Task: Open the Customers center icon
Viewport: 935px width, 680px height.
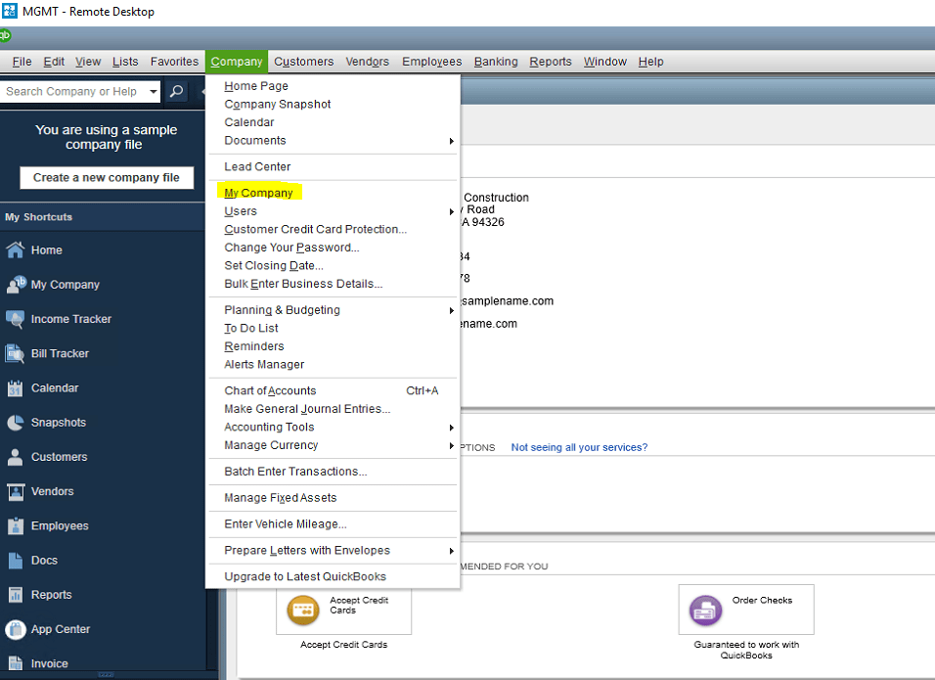Action: (x=60, y=457)
